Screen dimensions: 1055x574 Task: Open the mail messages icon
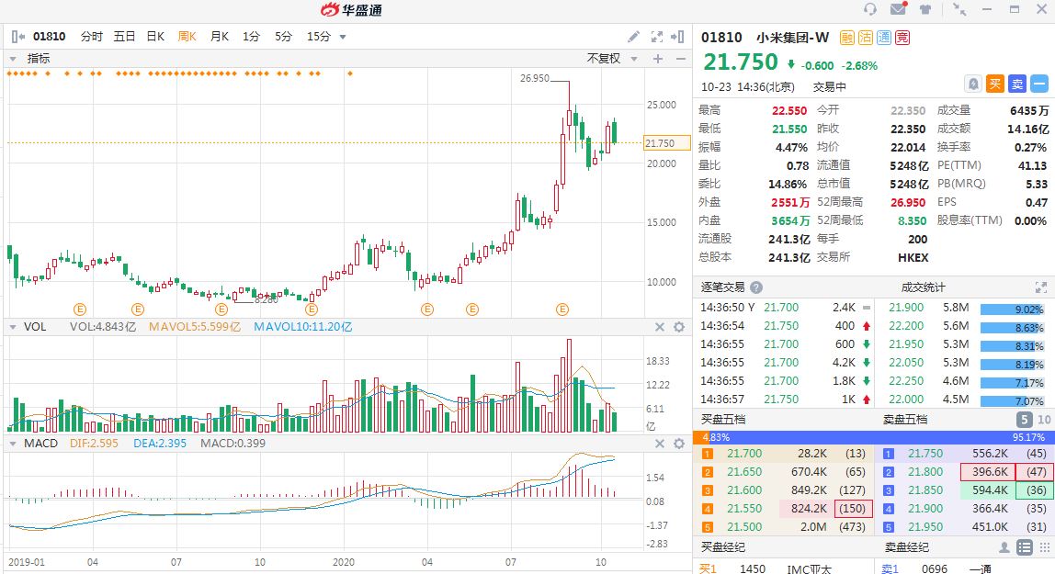898,9
